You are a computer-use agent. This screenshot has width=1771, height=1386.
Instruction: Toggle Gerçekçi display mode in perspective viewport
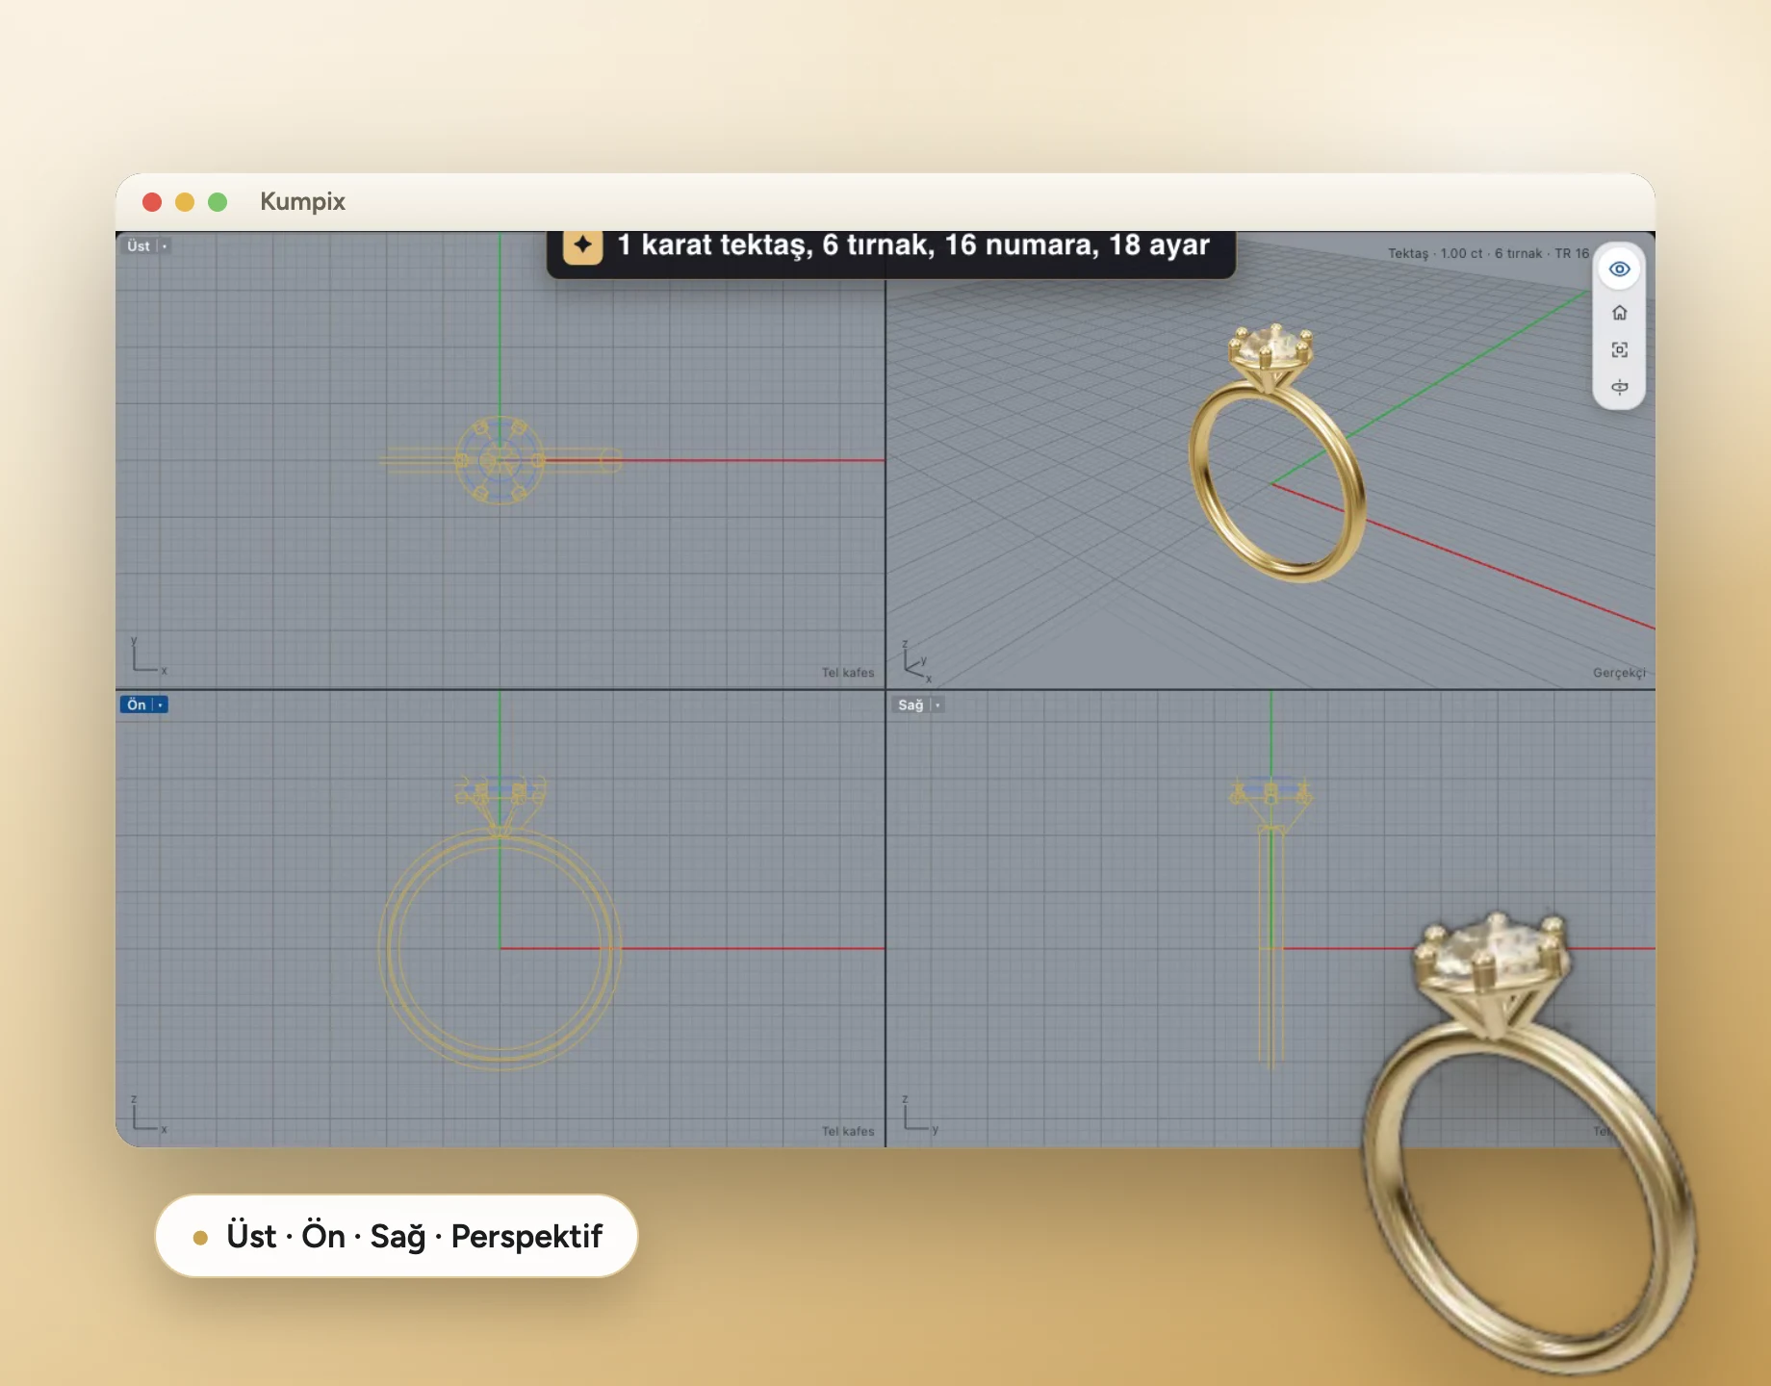(x=1619, y=673)
